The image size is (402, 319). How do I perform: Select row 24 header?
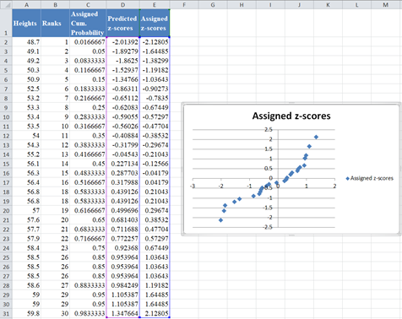6,248
